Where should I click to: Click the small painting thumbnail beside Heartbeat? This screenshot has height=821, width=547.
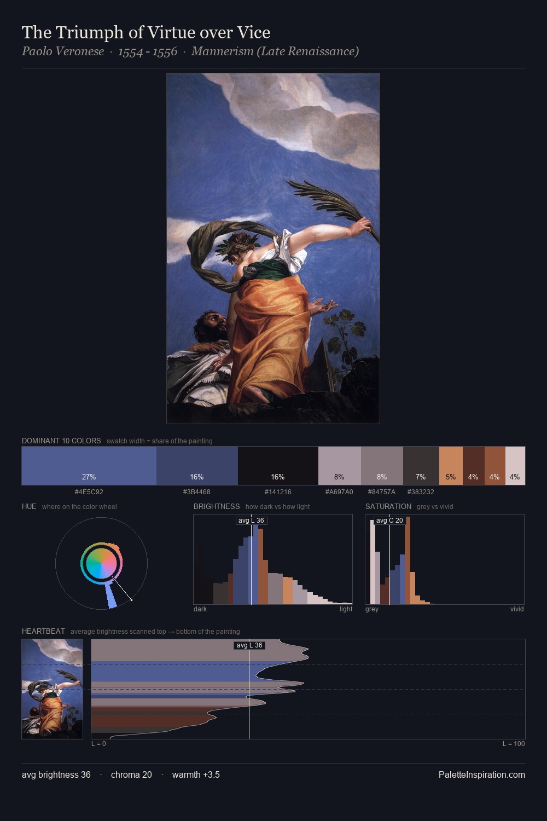tap(53, 689)
